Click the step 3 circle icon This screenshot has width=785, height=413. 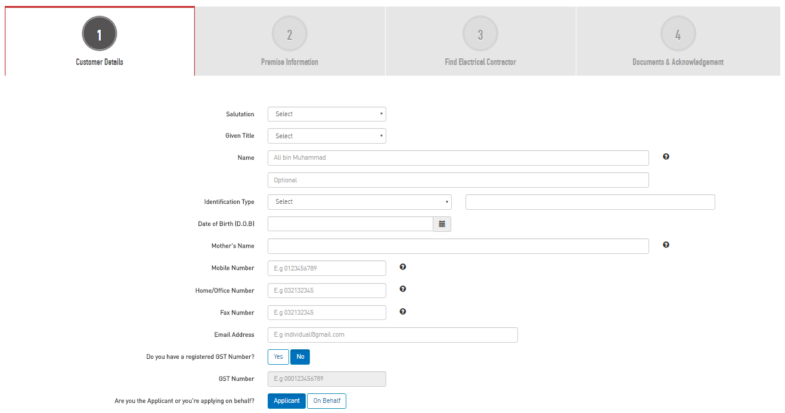(x=480, y=34)
